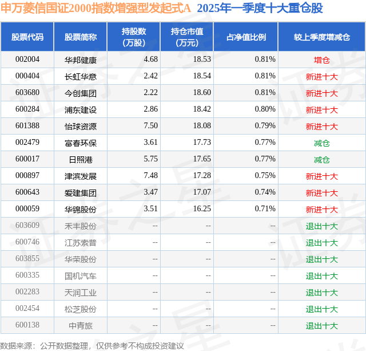This screenshot has width=366, height=351.
Task: Select stock code 600284
Action: click(x=27, y=109)
